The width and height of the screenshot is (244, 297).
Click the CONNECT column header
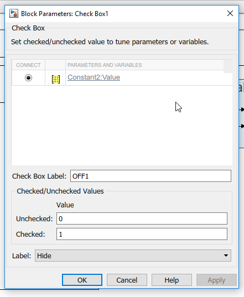pos(28,65)
